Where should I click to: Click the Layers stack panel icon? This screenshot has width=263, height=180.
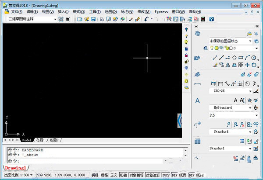click(x=197, y=33)
